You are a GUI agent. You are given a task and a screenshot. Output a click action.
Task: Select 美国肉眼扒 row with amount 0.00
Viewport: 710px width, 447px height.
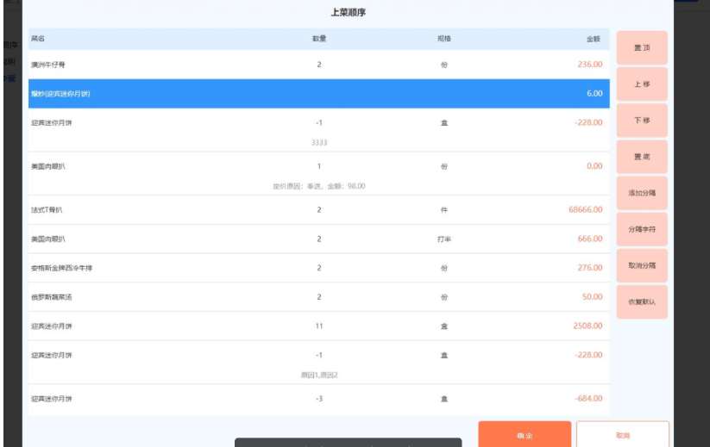[x=318, y=166]
